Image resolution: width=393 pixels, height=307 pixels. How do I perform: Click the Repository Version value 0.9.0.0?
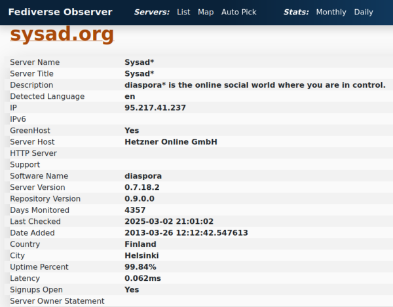pos(140,198)
